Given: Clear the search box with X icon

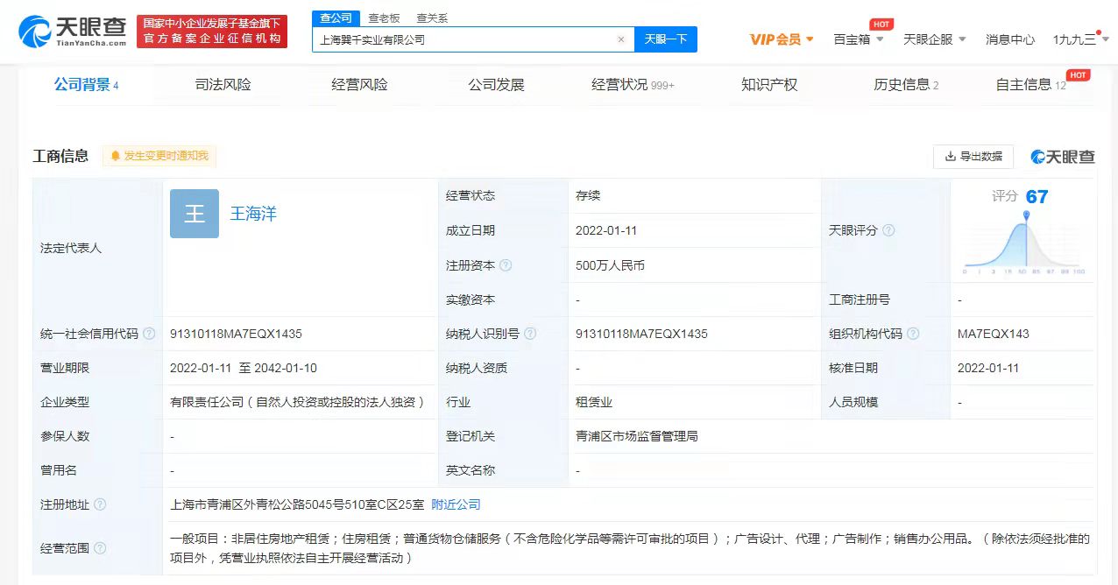Looking at the screenshot, I should (x=621, y=39).
